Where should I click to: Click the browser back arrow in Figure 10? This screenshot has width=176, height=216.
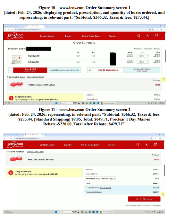(5, 30)
